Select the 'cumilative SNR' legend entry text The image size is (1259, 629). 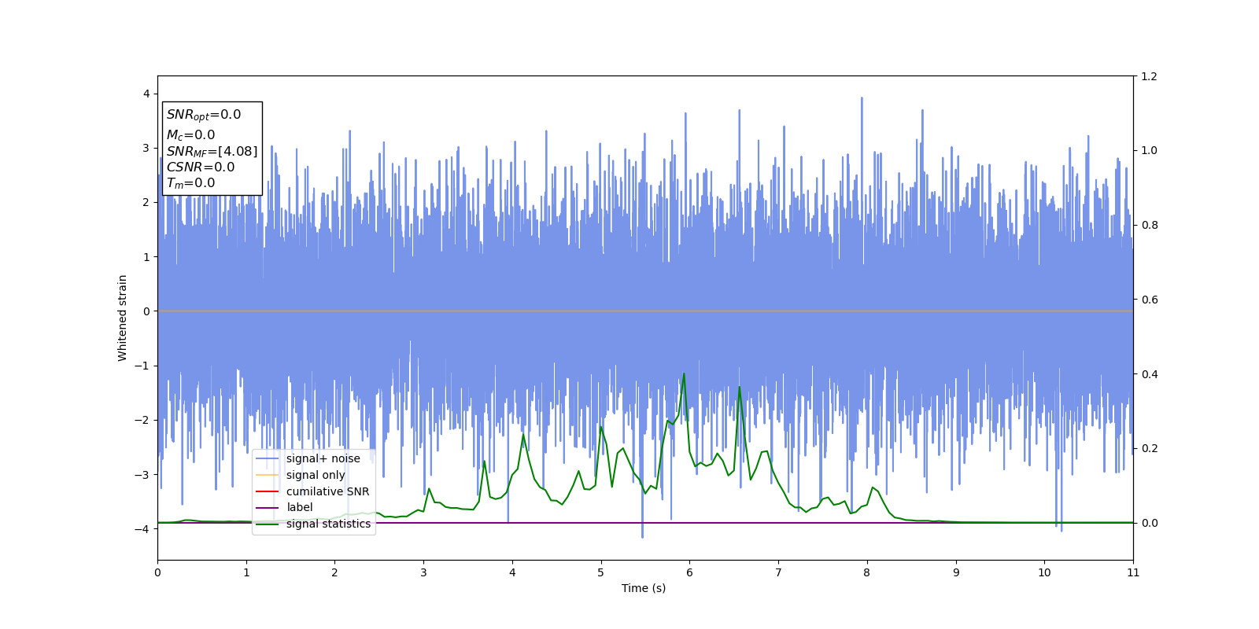click(x=327, y=491)
